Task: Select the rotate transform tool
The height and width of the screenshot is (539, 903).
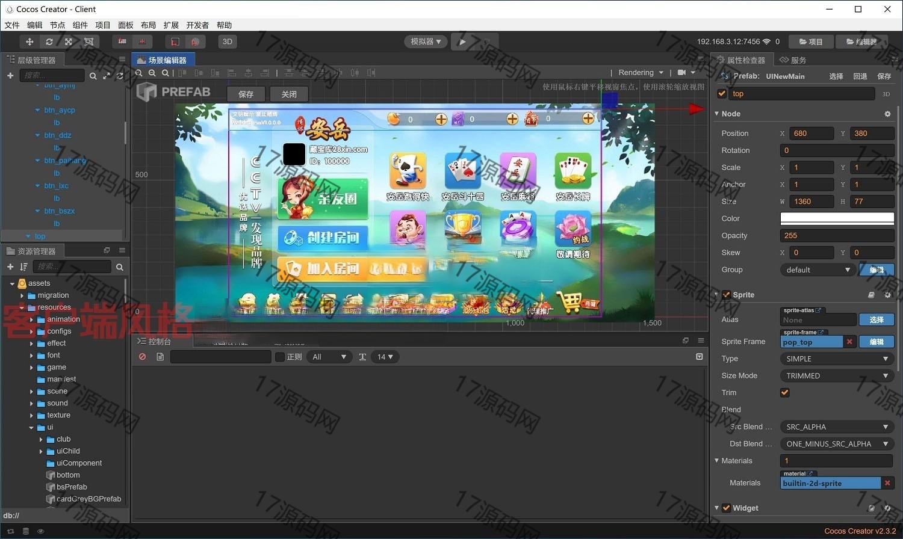Action: tap(49, 42)
